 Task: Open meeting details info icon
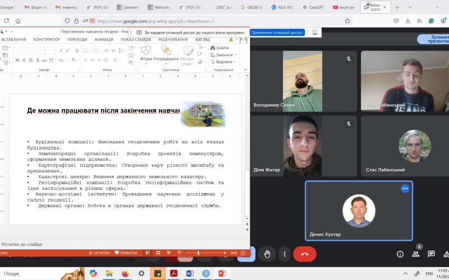pyautogui.click(x=400, y=254)
